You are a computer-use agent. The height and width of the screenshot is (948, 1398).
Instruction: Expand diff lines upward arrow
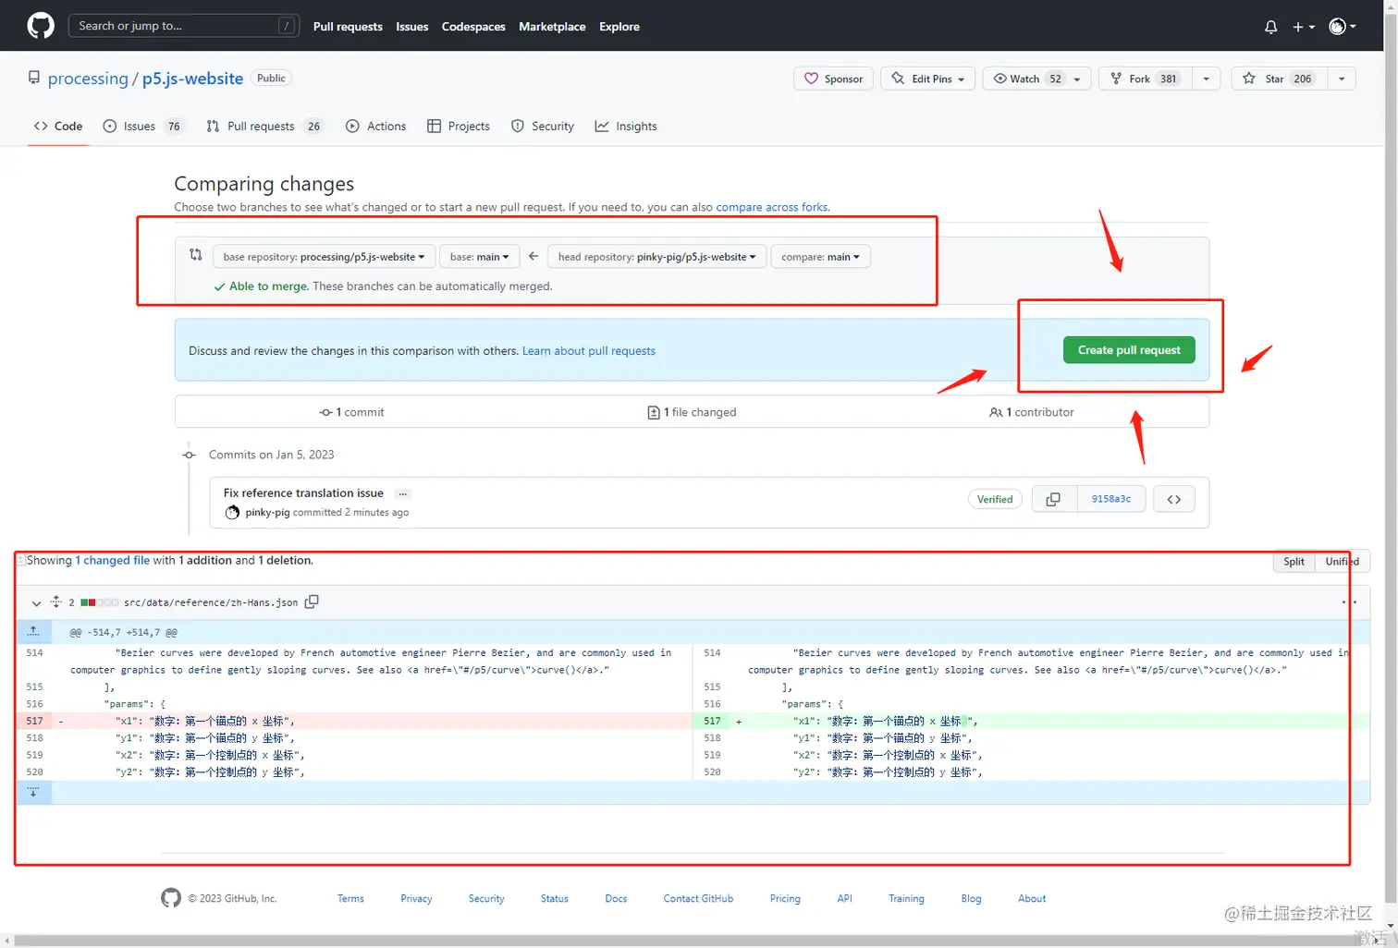tap(33, 632)
